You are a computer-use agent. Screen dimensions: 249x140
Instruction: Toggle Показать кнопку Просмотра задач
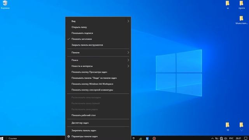[x=98, y=72]
